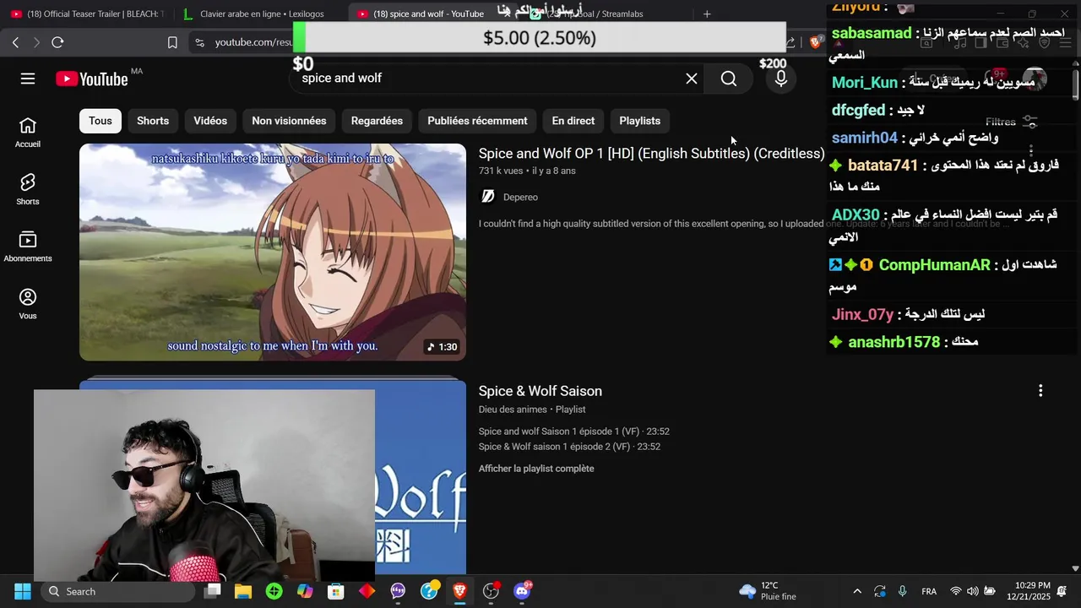Select the Tous filter chip

point(100,121)
